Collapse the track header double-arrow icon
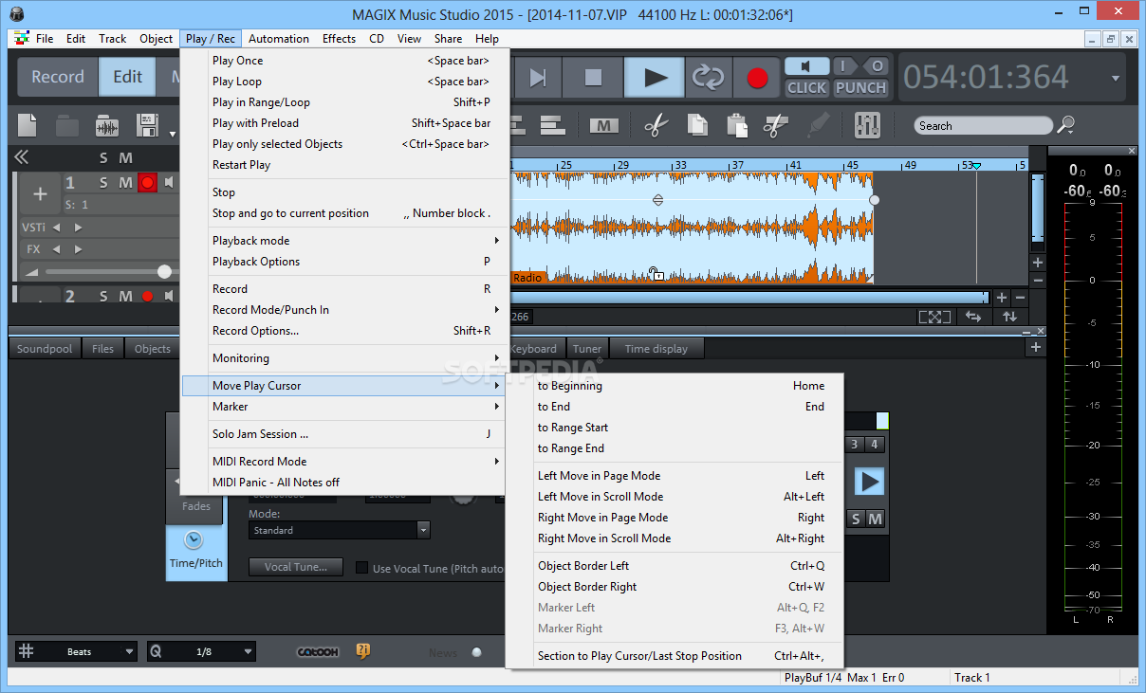 click(21, 157)
